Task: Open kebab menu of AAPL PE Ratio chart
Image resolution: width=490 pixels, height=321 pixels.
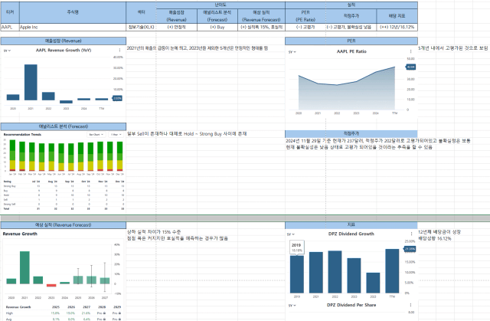Action: tap(410, 51)
